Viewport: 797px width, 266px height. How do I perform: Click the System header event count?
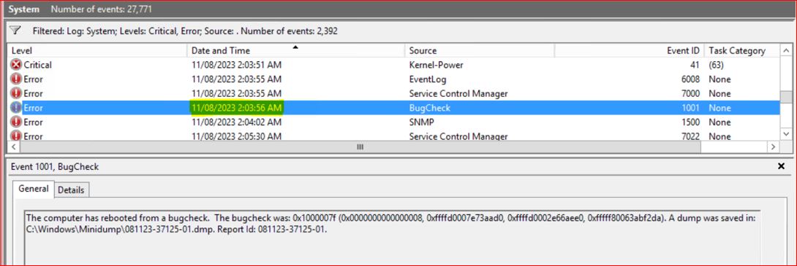point(101,9)
